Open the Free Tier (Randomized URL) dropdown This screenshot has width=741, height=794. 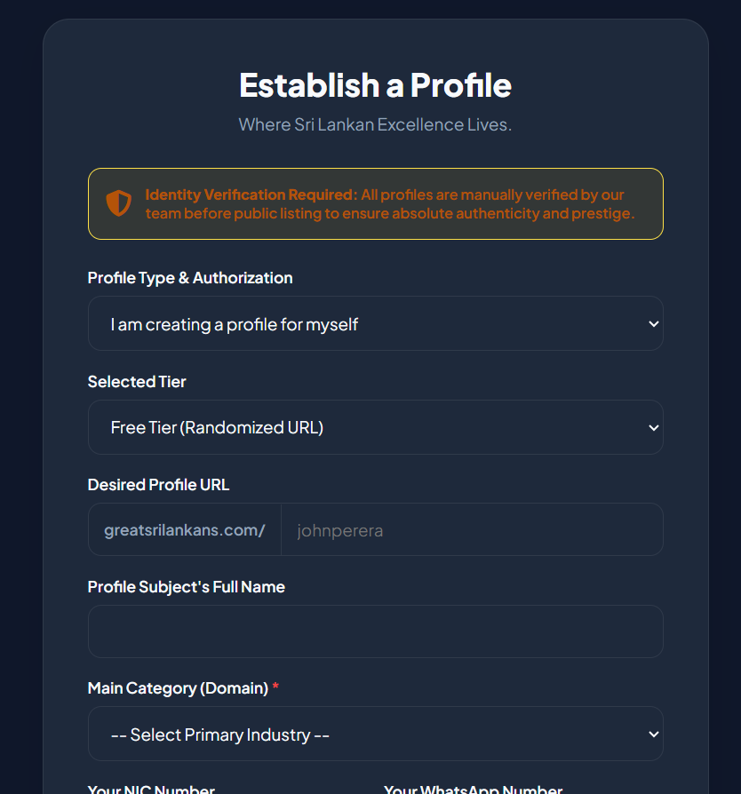375,427
